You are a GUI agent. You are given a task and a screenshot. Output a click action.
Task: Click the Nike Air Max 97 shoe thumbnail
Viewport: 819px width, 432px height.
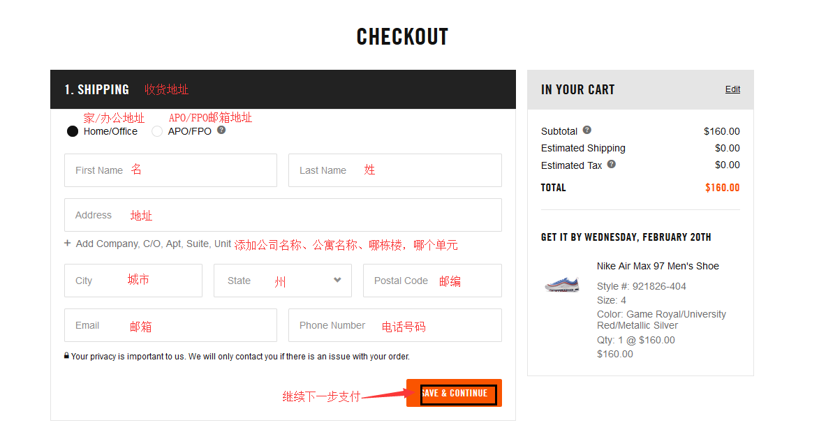562,284
